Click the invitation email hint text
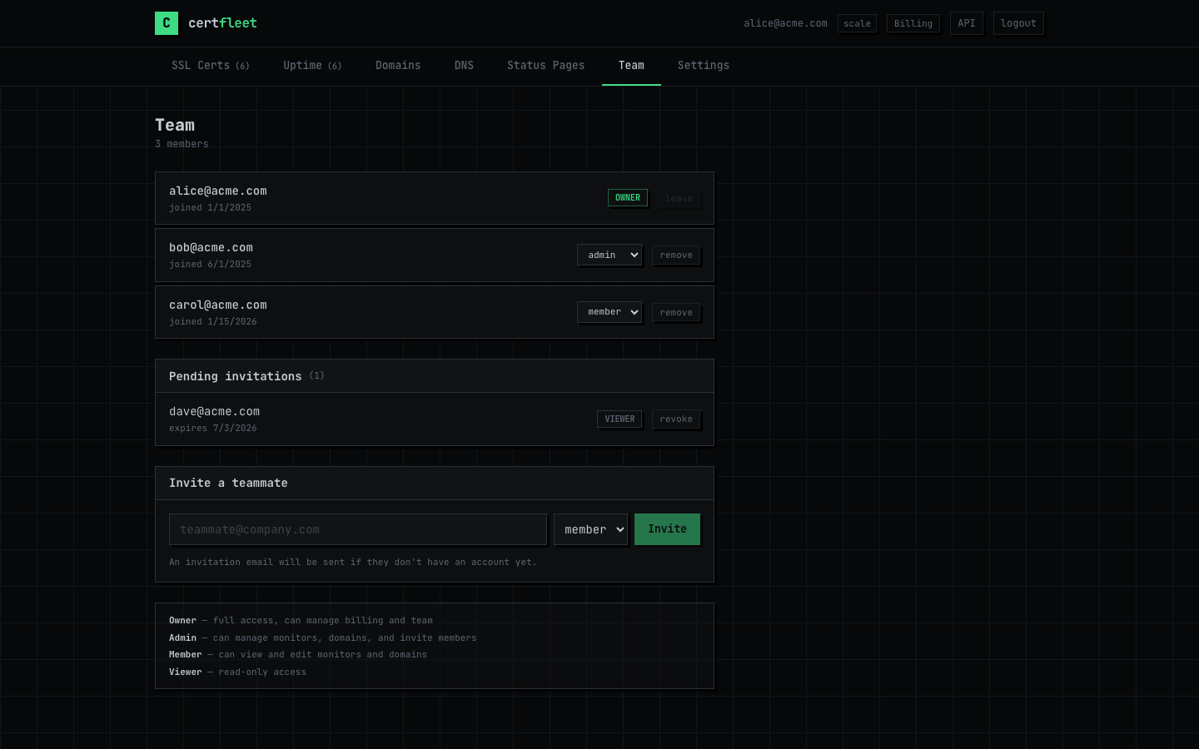1199x749 pixels. click(x=352, y=563)
